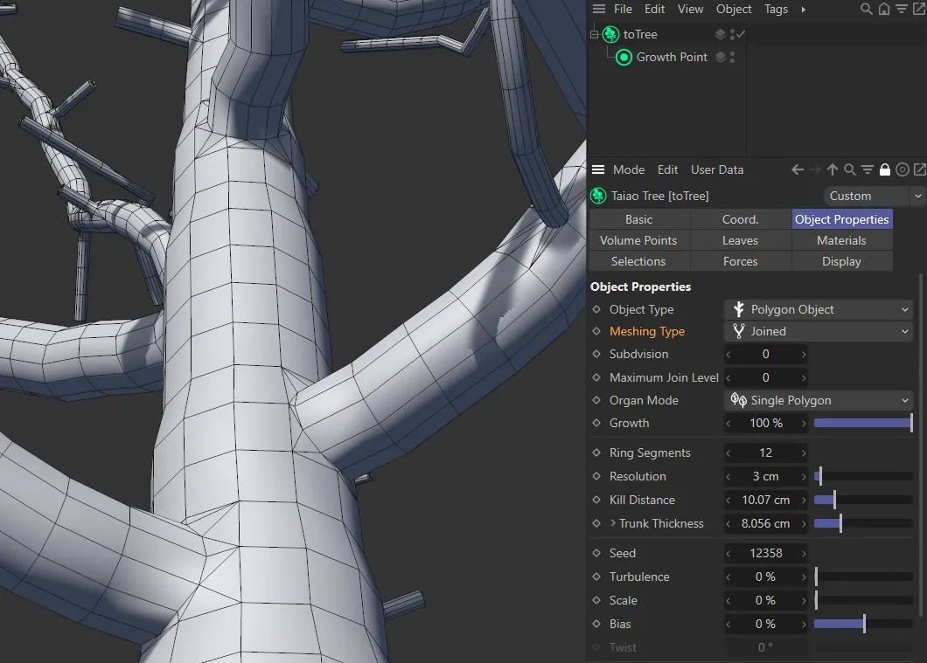This screenshot has height=663, width=927.
Task: Switch to the Leaves tab
Action: [x=740, y=240]
